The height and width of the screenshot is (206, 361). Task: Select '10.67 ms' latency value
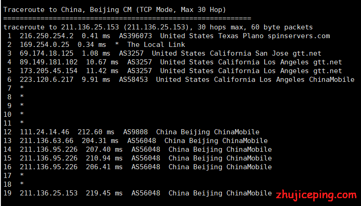click(102, 62)
